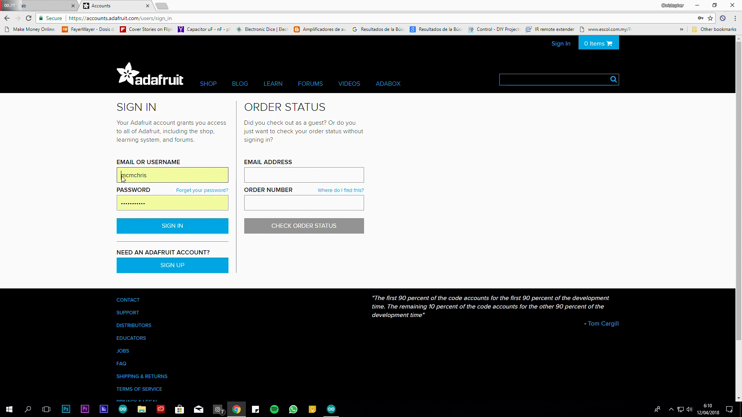Image resolution: width=742 pixels, height=417 pixels.
Task: Open Spotify from taskbar
Action: (274, 409)
